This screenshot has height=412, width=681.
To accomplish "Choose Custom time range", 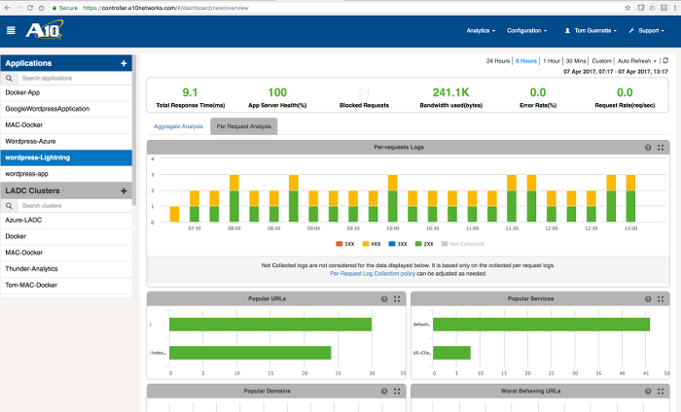I will (x=601, y=61).
